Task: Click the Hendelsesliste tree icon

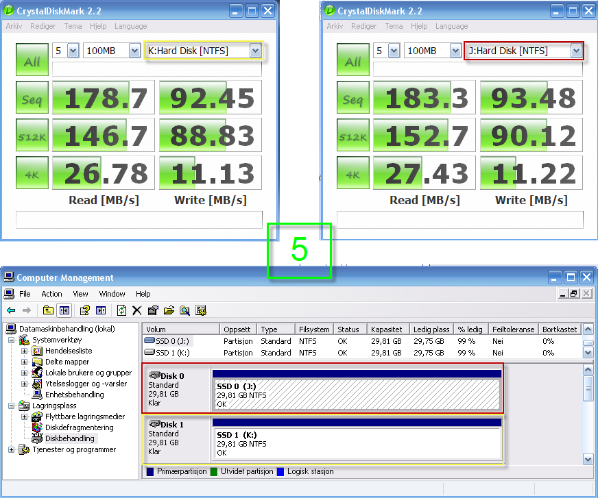Action: 37,351
